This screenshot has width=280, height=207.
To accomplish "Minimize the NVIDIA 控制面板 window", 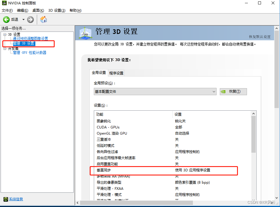I will pyautogui.click(x=246, y=3).
